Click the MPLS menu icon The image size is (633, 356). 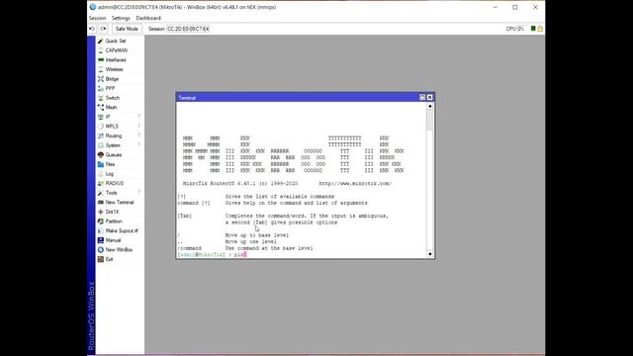coord(101,127)
